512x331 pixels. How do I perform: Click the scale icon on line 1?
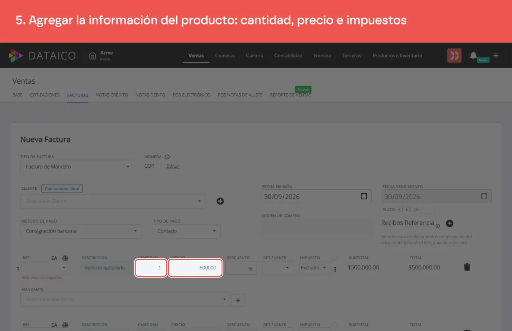pos(65,258)
